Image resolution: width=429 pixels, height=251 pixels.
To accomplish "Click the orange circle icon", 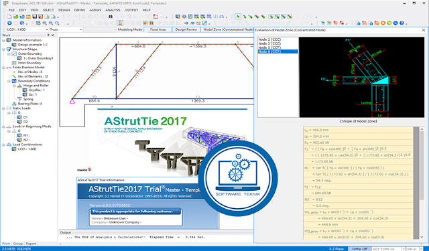I will 383,23.
